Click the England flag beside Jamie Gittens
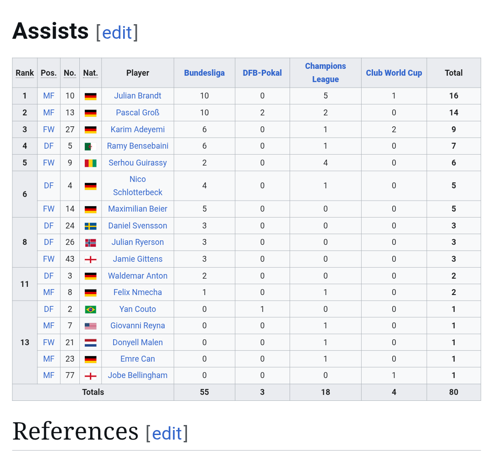 tap(90, 259)
